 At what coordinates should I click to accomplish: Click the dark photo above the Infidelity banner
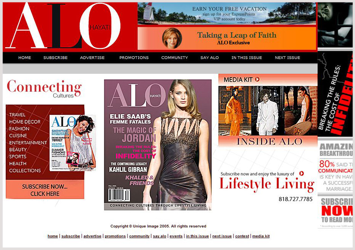tap(335, 25)
